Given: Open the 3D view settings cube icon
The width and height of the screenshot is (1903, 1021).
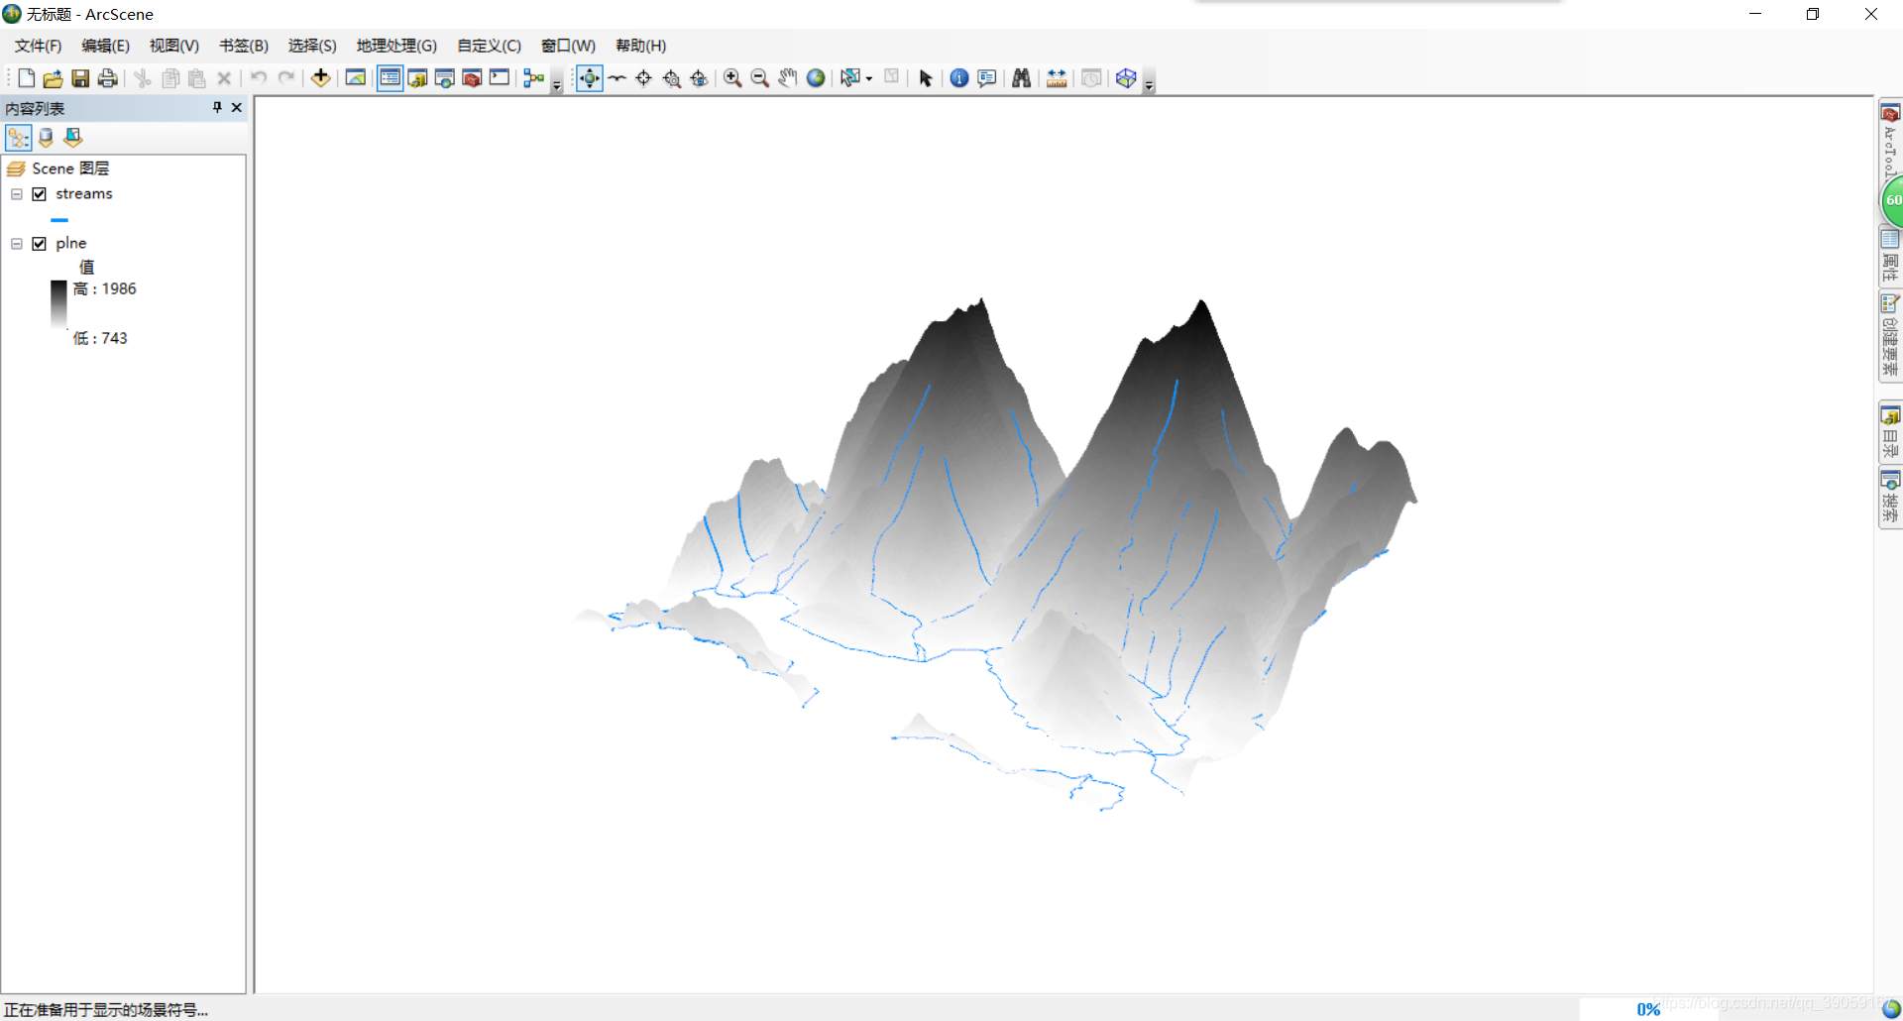Looking at the screenshot, I should (1126, 78).
